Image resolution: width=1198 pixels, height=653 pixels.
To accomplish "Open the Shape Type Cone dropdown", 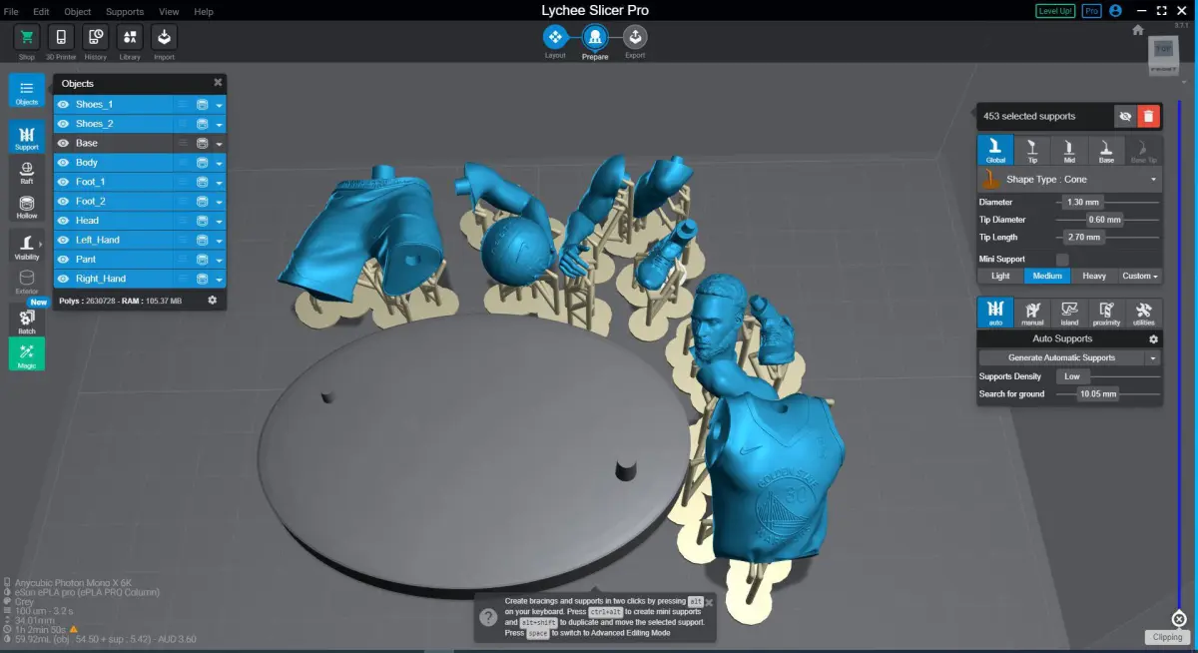I will click(x=1070, y=180).
